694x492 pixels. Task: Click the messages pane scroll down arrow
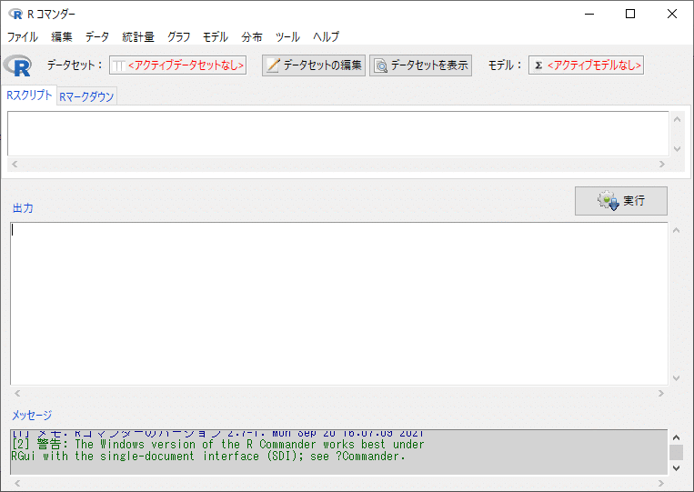click(x=677, y=468)
